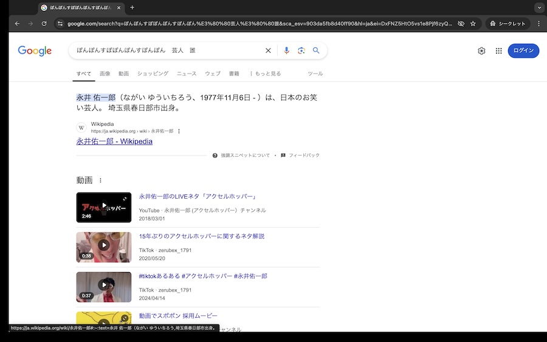Switch to 画像 tab
The height and width of the screenshot is (342, 547).
point(105,74)
